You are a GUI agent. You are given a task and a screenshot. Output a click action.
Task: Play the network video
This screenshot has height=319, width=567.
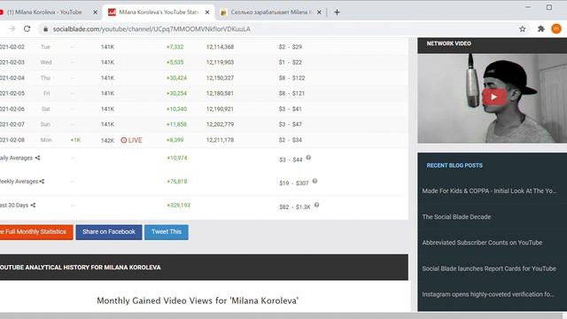click(494, 97)
